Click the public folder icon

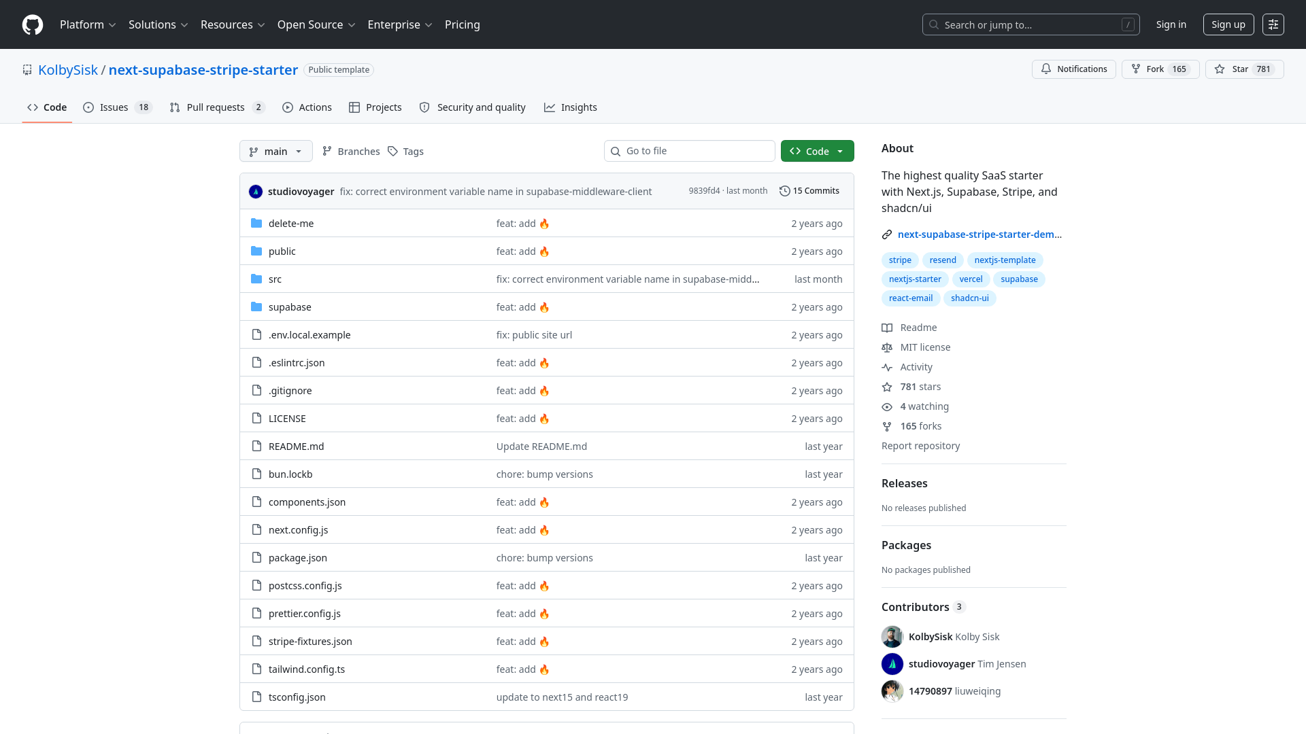(256, 251)
